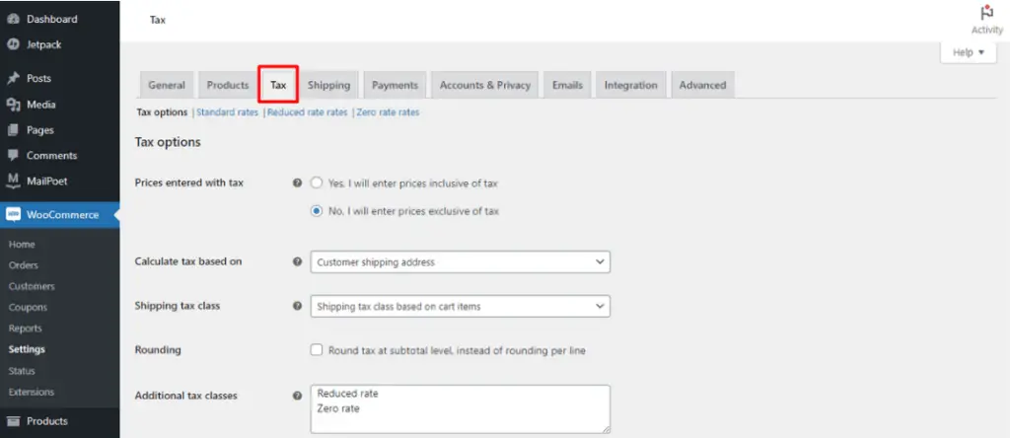Image resolution: width=1010 pixels, height=438 pixels.
Task: Open Coupons in WooCommerce submenu
Action: pyautogui.click(x=28, y=308)
